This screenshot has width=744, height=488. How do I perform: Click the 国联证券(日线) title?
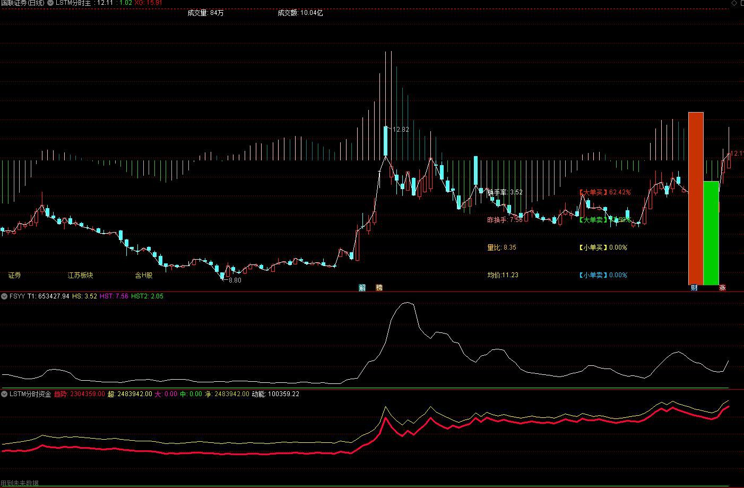(x=23, y=3)
